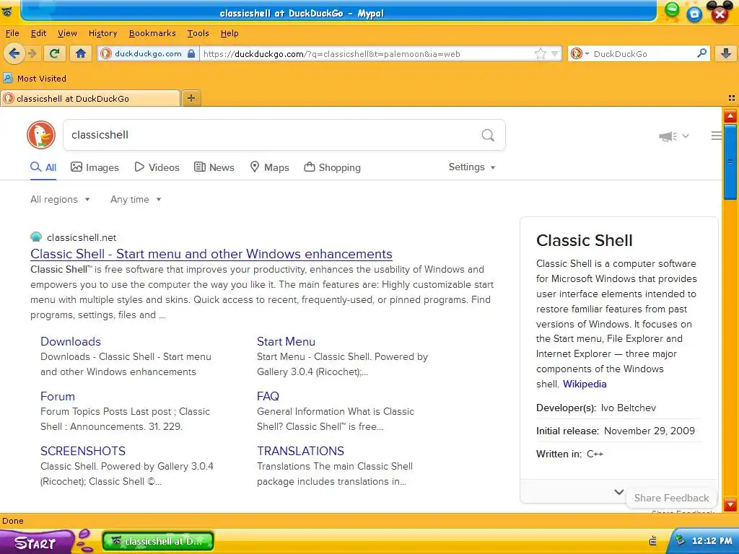Select the classicshell at DuckDuckGo browser tab
This screenshot has width=739, height=554.
tap(90, 98)
